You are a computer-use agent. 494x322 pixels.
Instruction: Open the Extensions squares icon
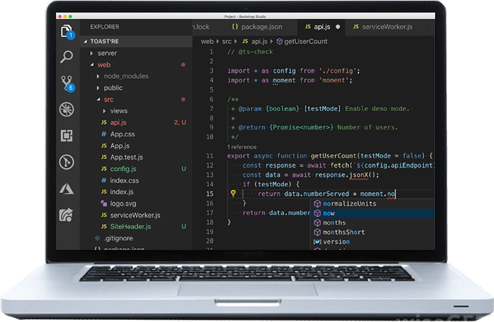(67, 136)
